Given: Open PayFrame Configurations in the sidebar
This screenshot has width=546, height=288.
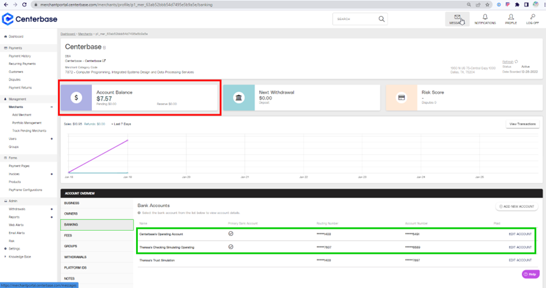Looking at the screenshot, I should pos(25,190).
